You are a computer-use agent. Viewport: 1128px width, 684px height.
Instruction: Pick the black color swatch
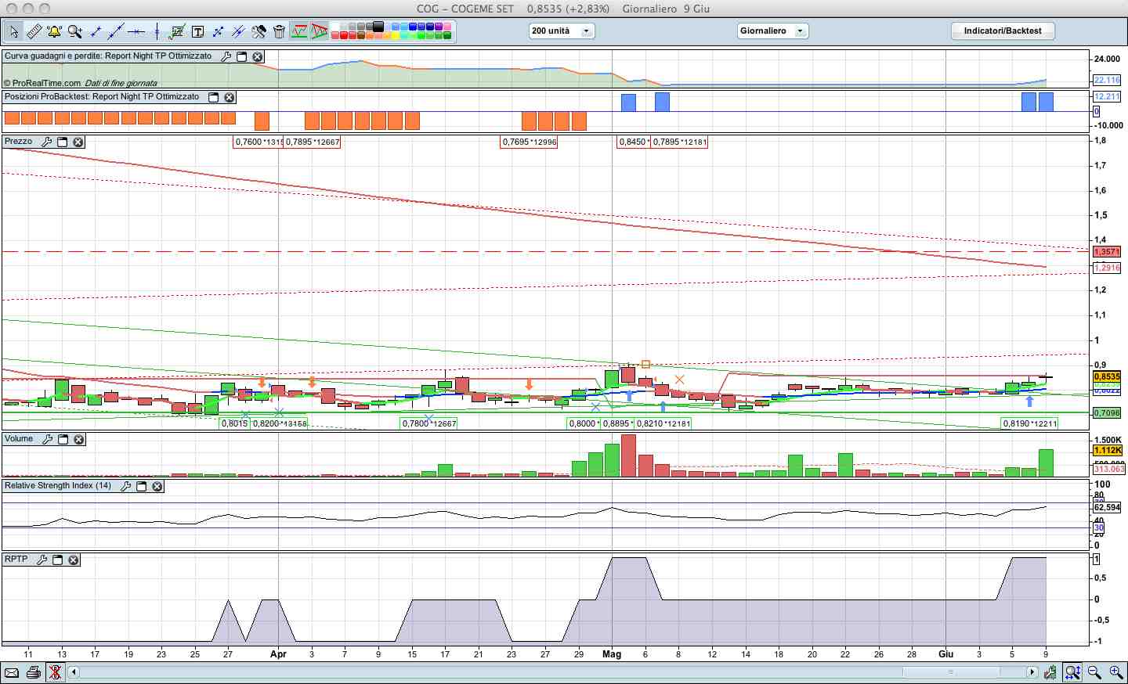pos(378,26)
